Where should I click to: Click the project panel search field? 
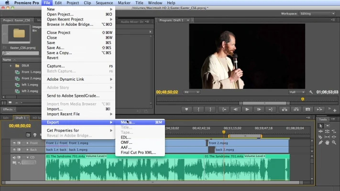click(21, 53)
